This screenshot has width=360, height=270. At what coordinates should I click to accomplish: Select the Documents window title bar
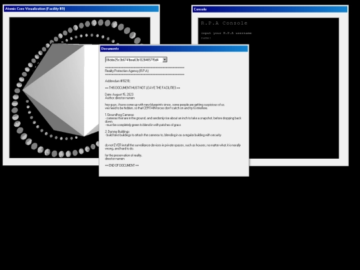(x=174, y=49)
